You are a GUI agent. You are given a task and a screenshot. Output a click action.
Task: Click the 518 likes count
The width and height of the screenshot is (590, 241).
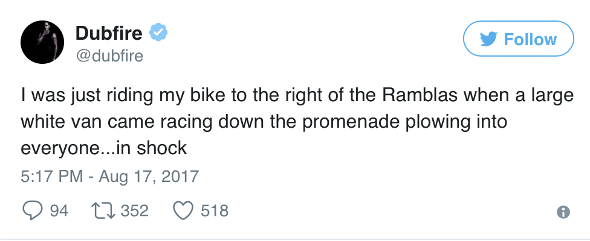coord(215,210)
